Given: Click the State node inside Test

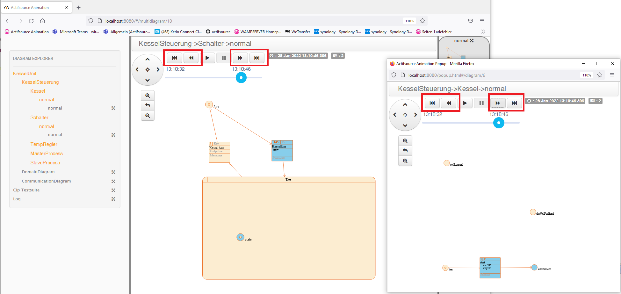Looking at the screenshot, I should pos(240,237).
